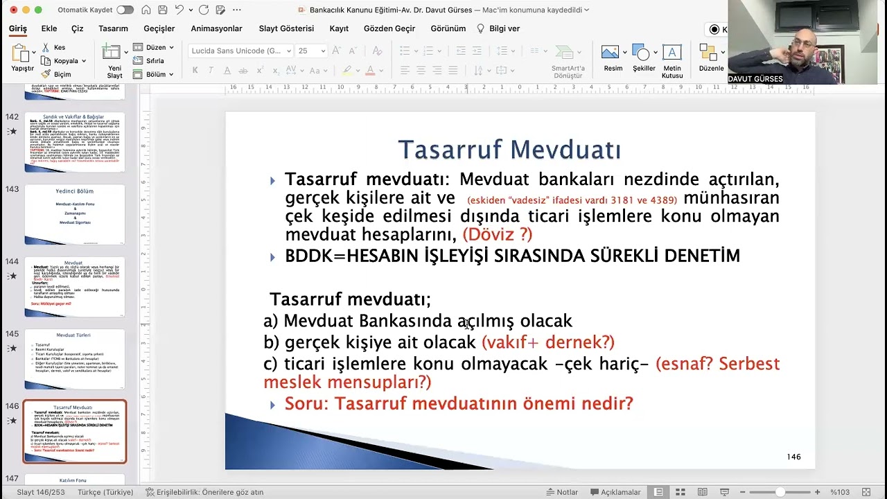Open Yapıştır paste options arrow
Screen dimensions: 887x499
tap(33, 53)
